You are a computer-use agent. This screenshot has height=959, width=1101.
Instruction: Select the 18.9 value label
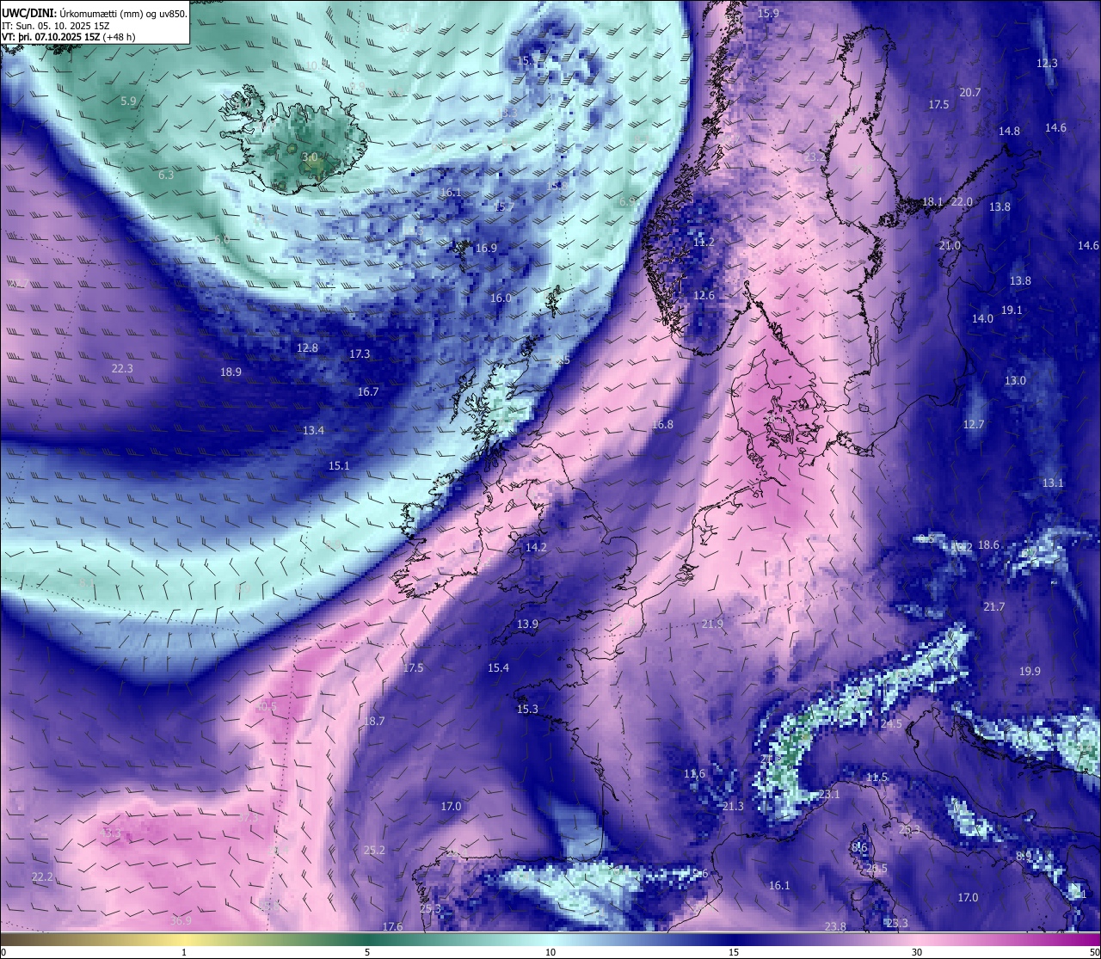(x=231, y=372)
